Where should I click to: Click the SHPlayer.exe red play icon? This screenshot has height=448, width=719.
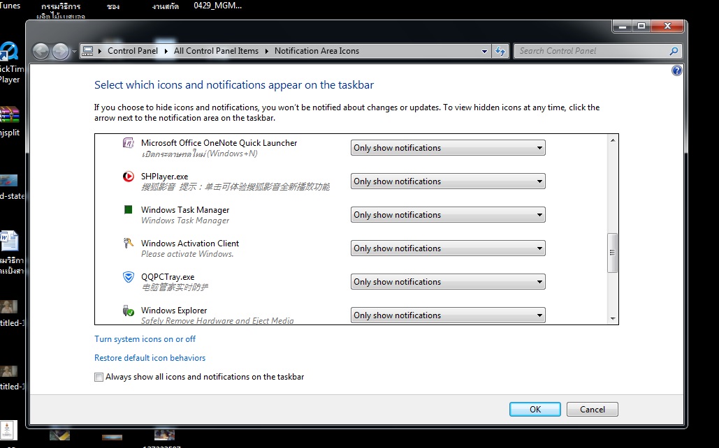point(128,177)
